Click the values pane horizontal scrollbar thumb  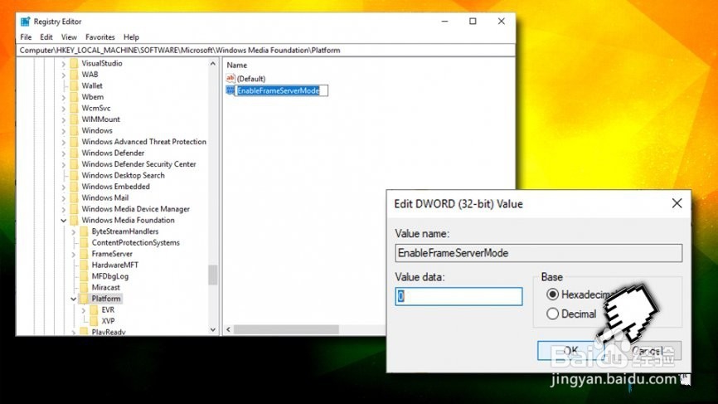(286, 329)
